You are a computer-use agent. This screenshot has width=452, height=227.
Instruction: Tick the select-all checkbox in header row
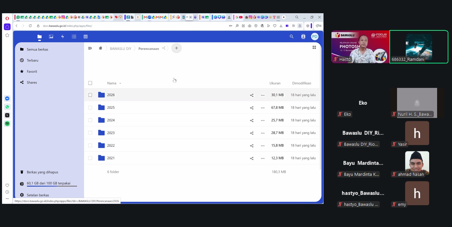[90, 83]
